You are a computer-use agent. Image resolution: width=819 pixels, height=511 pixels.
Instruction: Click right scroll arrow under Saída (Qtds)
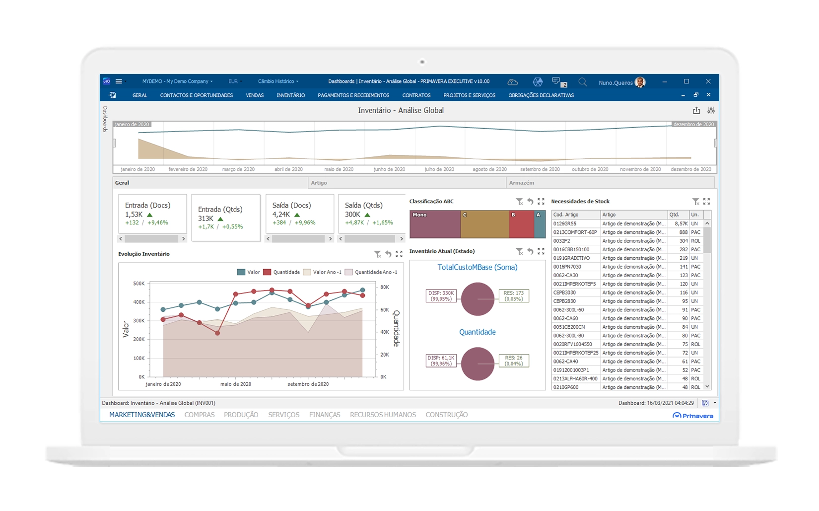(402, 239)
